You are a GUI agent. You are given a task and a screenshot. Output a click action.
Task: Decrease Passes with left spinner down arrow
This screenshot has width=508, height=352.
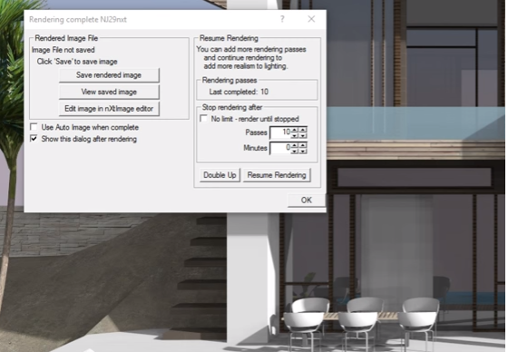pyautogui.click(x=294, y=136)
